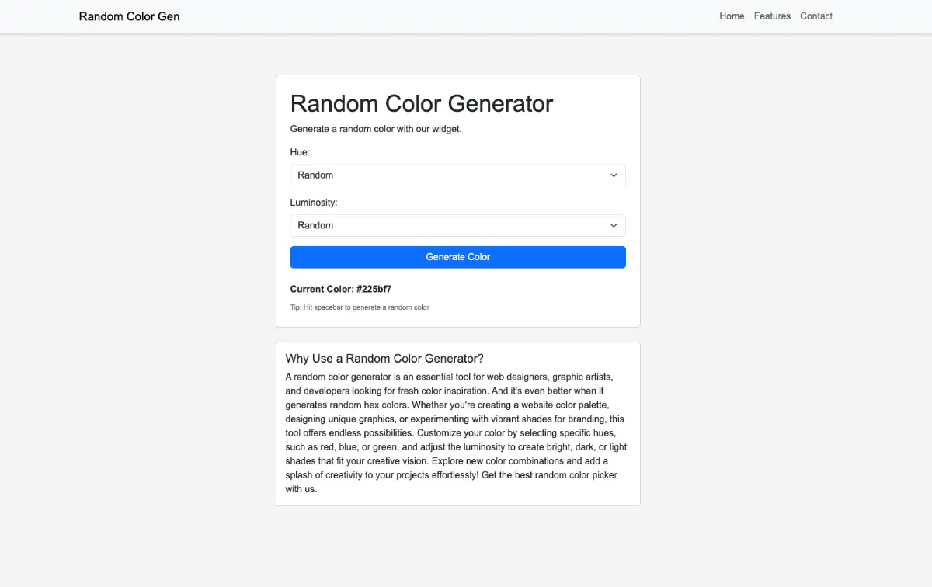932x587 pixels.
Task: Open the Hue dropdown menu
Action: 457,175
